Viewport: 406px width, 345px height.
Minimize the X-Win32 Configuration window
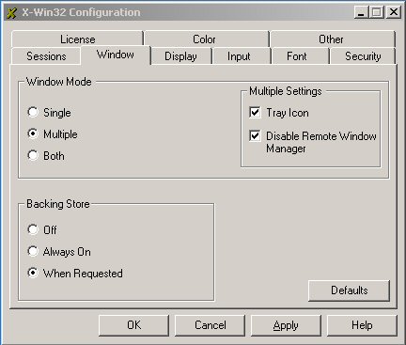362,12
